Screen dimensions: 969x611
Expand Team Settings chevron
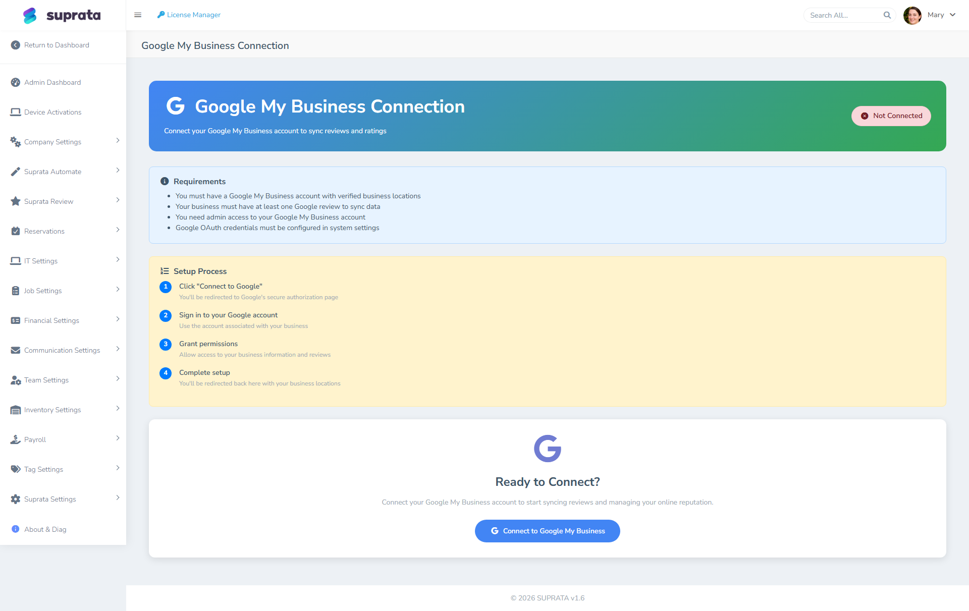coord(118,378)
